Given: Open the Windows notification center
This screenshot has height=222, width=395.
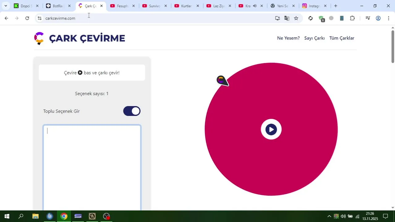Looking at the screenshot, I should pos(385,216).
